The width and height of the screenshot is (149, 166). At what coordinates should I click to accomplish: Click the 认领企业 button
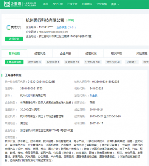coord(14,39)
